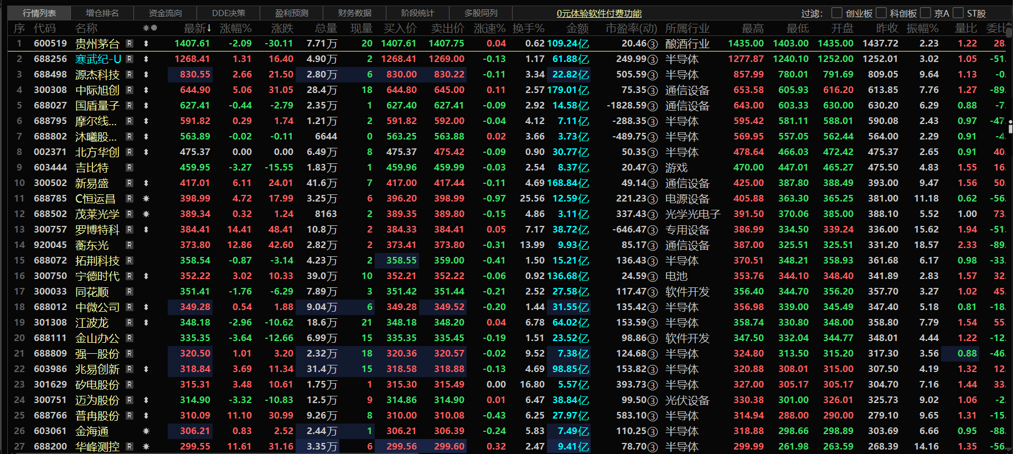Sort by the 金额 column header

[x=577, y=28]
